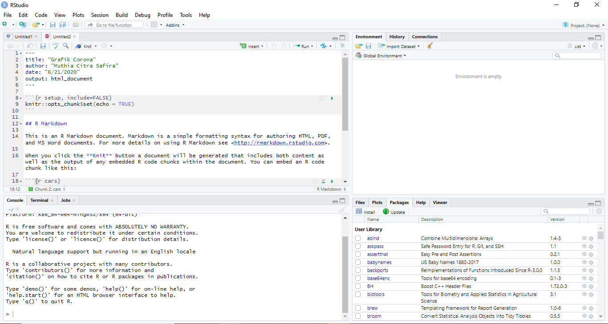Check the BH package checkbox
This screenshot has width=608, height=324.
(358, 286)
